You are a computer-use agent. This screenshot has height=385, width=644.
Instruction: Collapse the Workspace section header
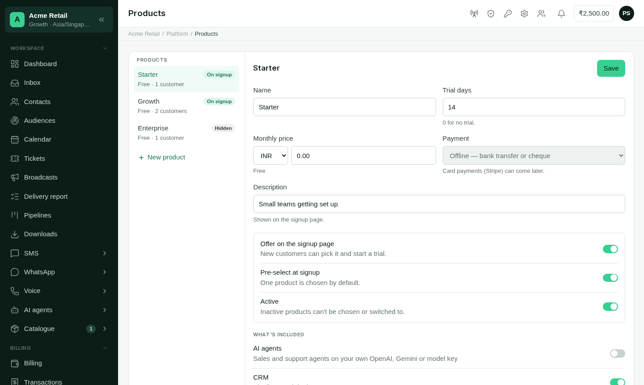59,48
